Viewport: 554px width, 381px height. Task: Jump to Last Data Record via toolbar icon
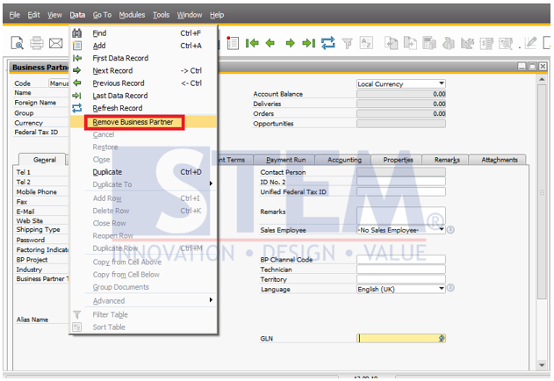click(308, 43)
